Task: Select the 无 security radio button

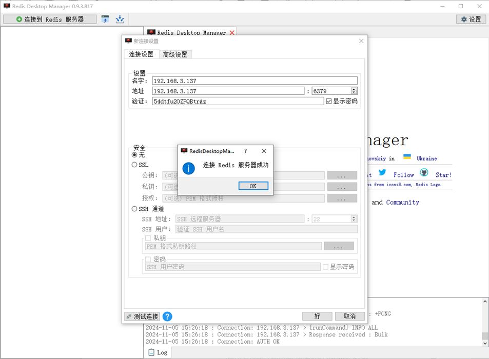Action: point(134,155)
